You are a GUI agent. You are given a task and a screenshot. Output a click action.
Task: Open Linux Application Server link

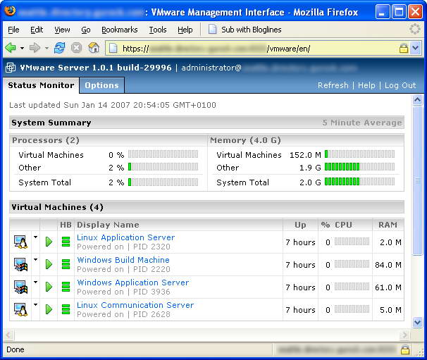pyautogui.click(x=125, y=237)
